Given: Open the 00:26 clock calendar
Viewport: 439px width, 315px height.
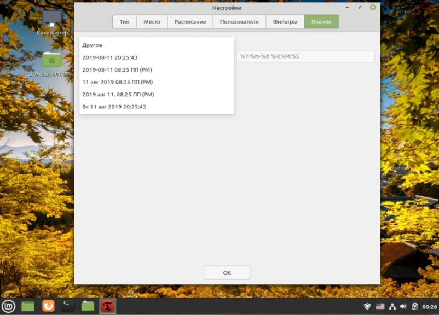Looking at the screenshot, I should coord(429,307).
